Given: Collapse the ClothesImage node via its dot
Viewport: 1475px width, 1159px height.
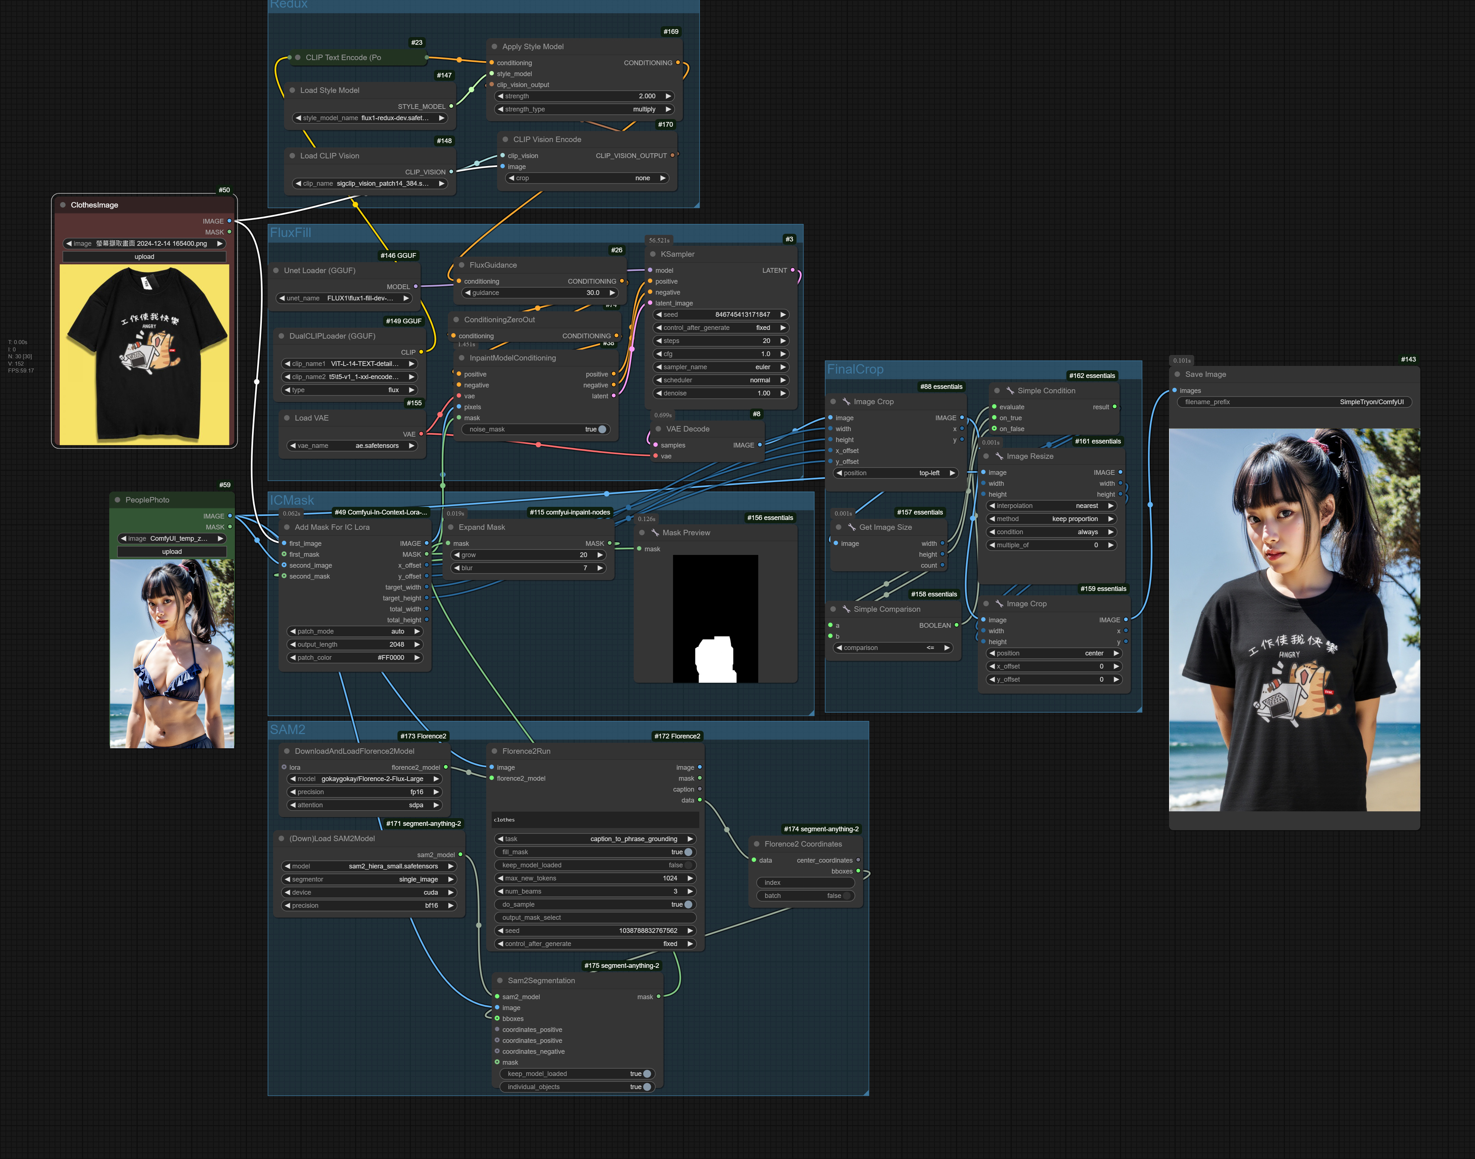Looking at the screenshot, I should click(x=63, y=205).
